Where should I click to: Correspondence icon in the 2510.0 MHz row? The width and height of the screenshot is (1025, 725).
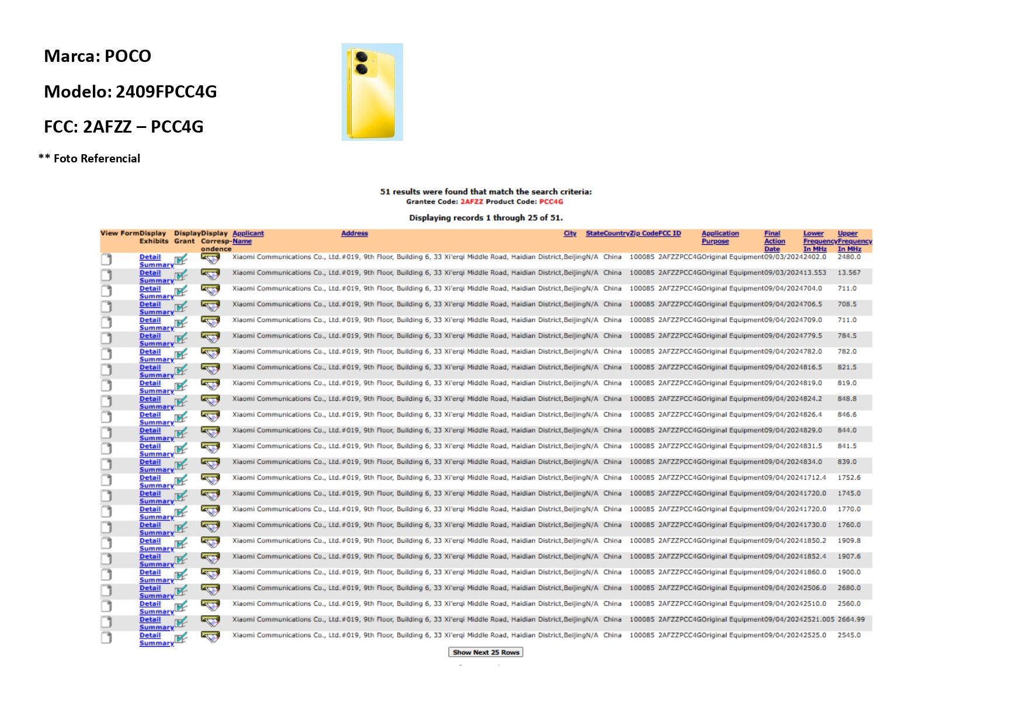[x=210, y=606]
